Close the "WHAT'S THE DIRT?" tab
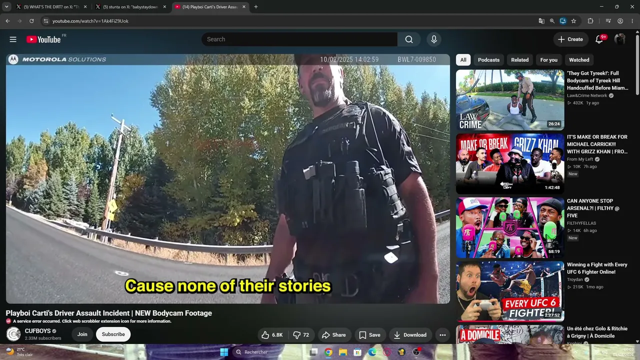Screen dimensions: 640x360 [85, 7]
